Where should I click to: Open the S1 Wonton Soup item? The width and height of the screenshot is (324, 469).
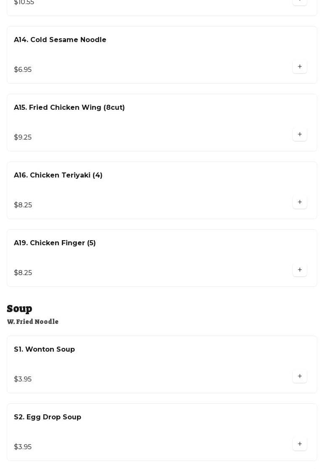44,350
